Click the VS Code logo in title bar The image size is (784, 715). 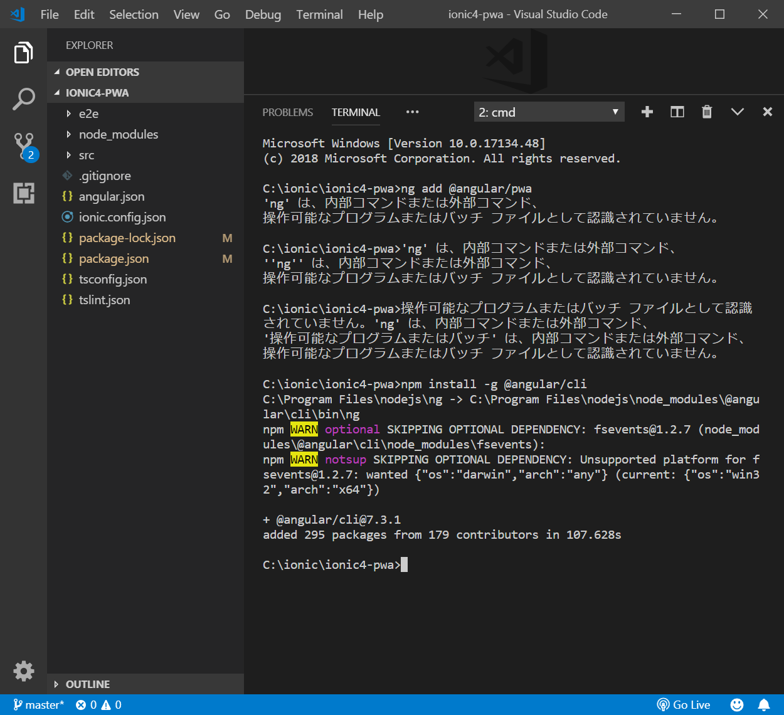tap(18, 14)
